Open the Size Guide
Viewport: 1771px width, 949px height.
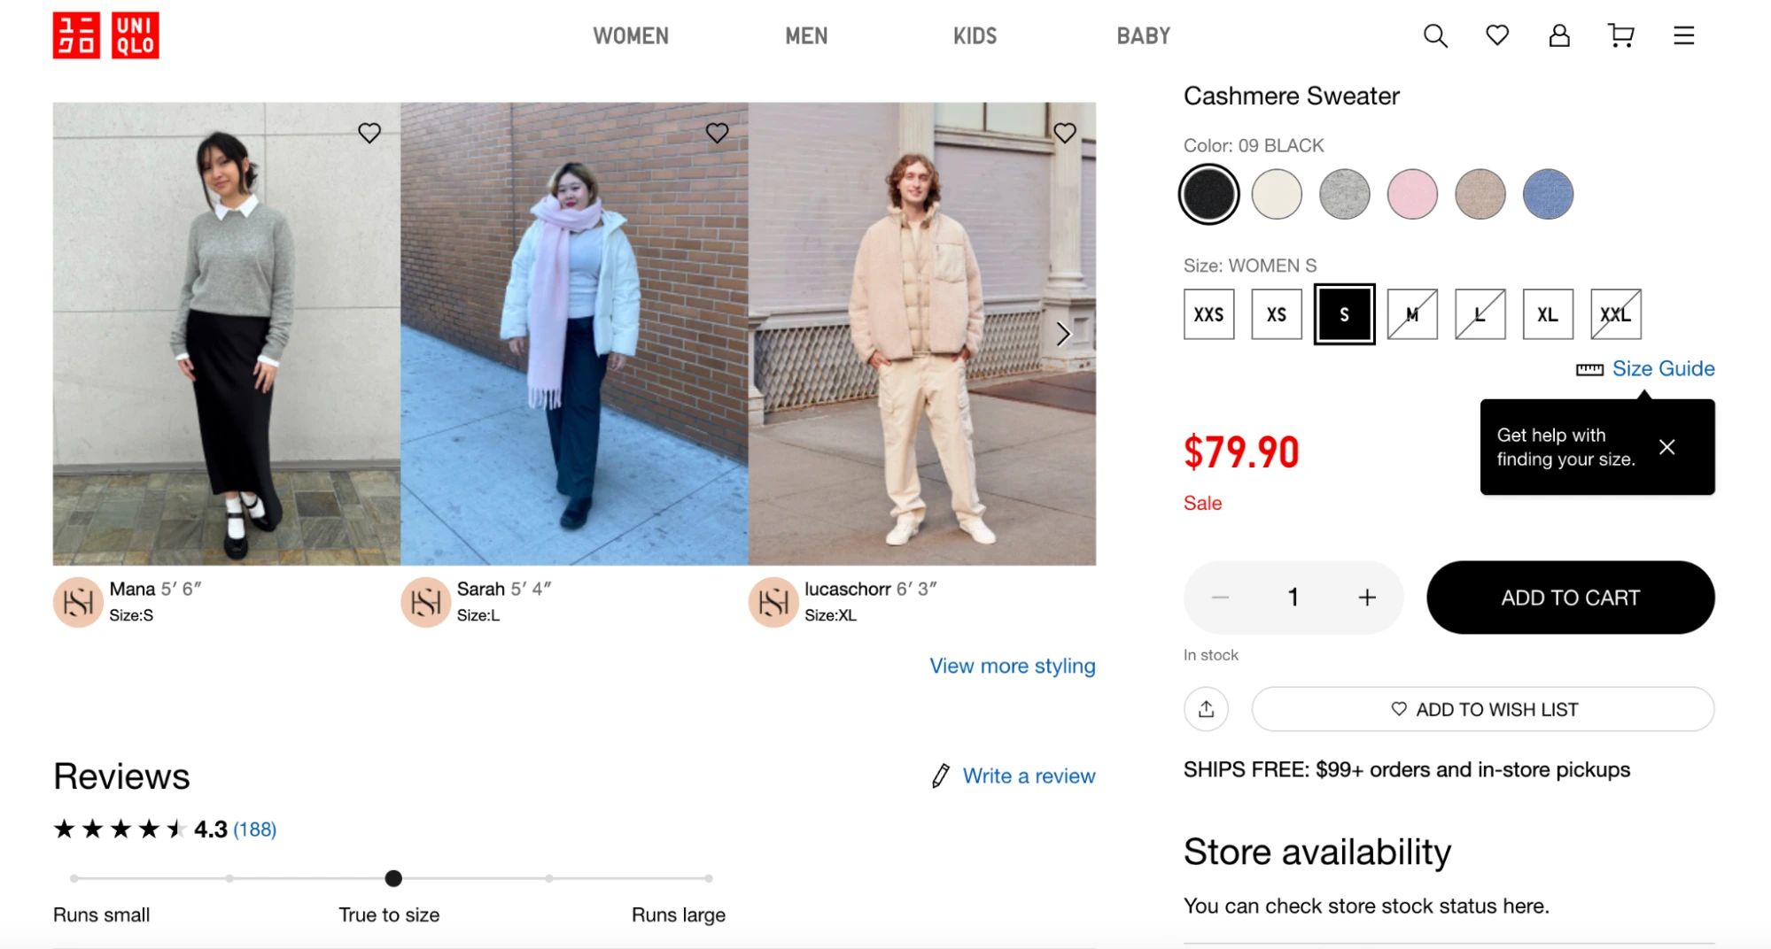pyautogui.click(x=1662, y=368)
